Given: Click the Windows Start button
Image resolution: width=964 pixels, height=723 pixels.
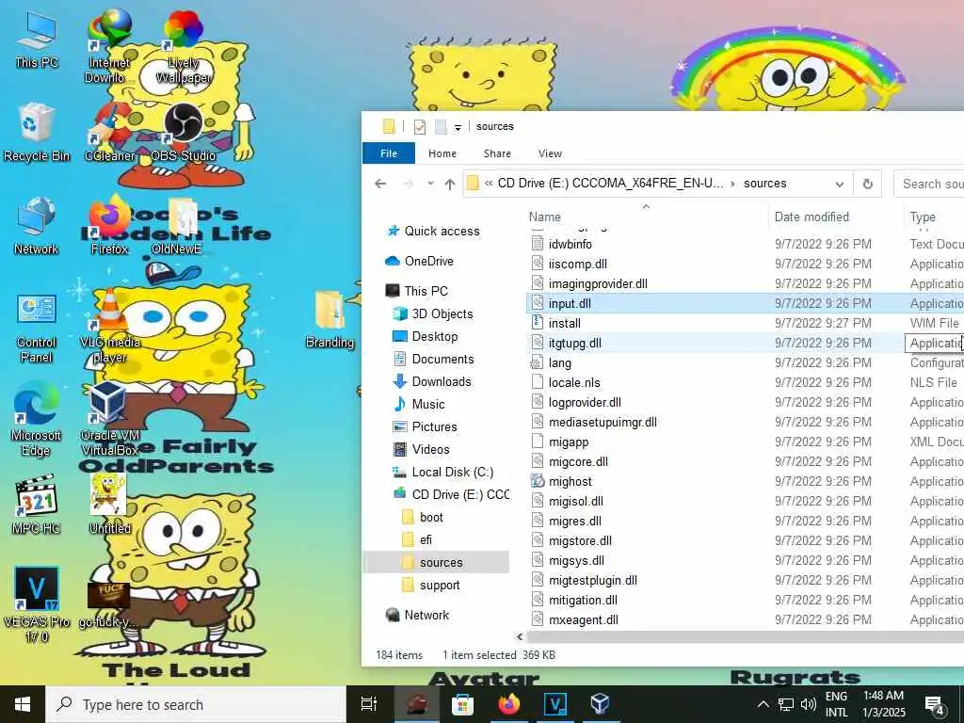Looking at the screenshot, I should (23, 704).
